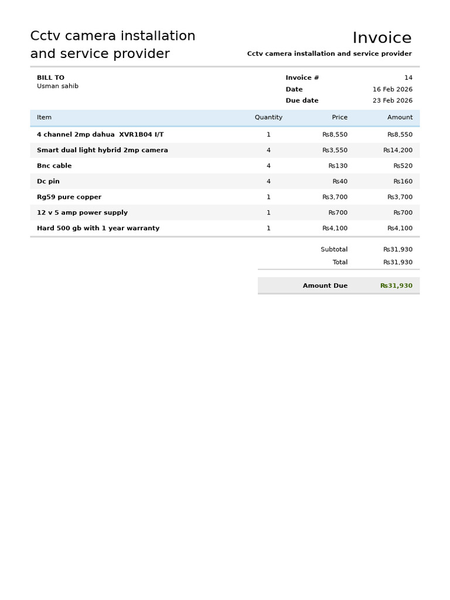Select the green Amount Due value 'Rs31,930'

click(397, 285)
